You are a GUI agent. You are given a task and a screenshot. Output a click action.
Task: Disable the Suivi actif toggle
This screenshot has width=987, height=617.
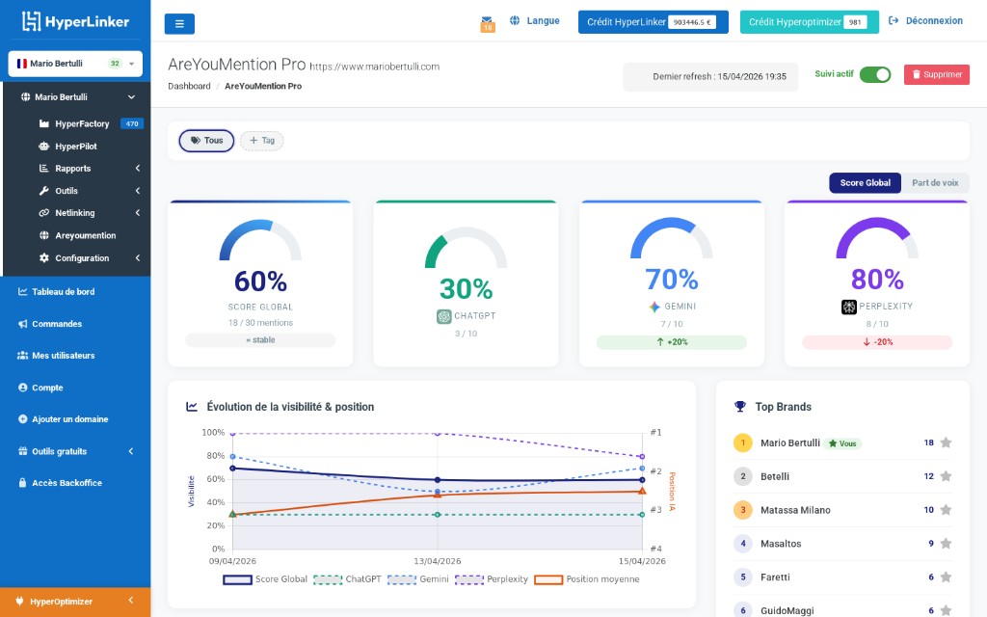coord(875,74)
